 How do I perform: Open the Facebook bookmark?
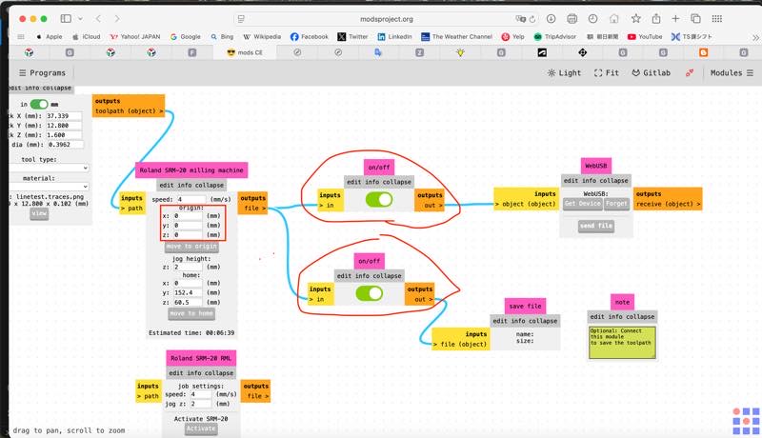pyautogui.click(x=309, y=36)
